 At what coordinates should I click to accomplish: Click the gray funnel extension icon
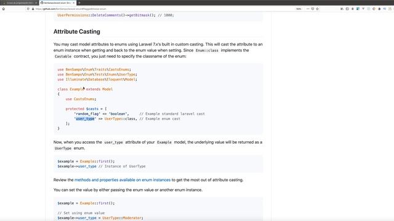coord(363,9)
